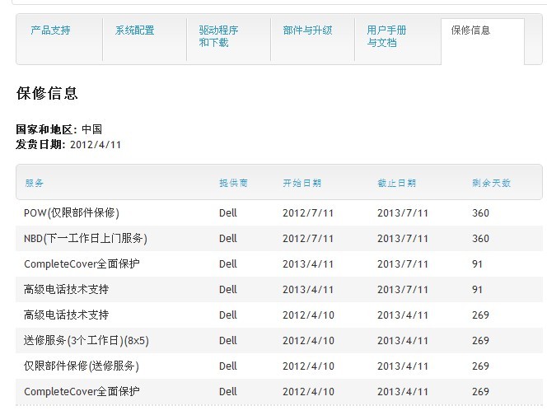Click the Dell provider in NBD row

pyautogui.click(x=228, y=239)
